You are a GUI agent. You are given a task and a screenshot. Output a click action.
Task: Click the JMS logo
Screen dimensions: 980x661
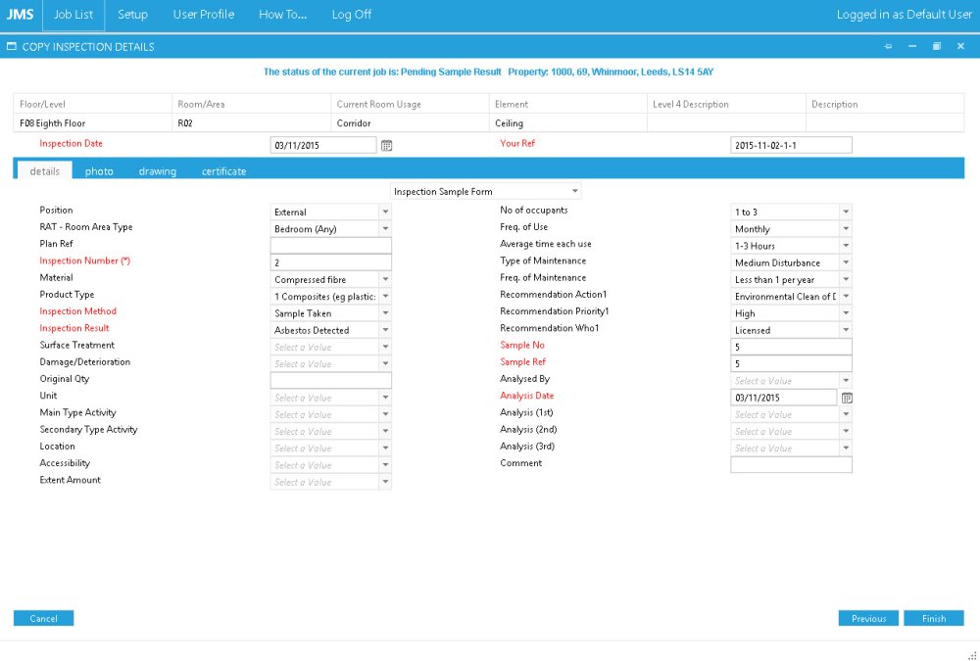(20, 15)
